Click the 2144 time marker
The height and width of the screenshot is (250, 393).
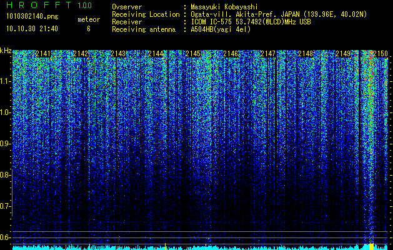click(156, 54)
